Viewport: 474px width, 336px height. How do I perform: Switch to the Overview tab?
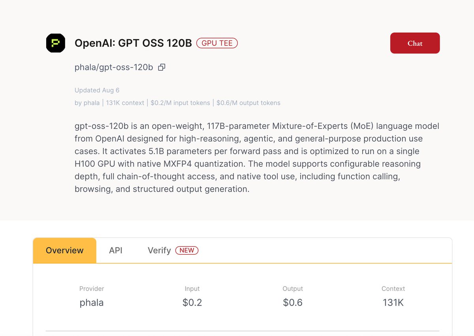coord(65,250)
